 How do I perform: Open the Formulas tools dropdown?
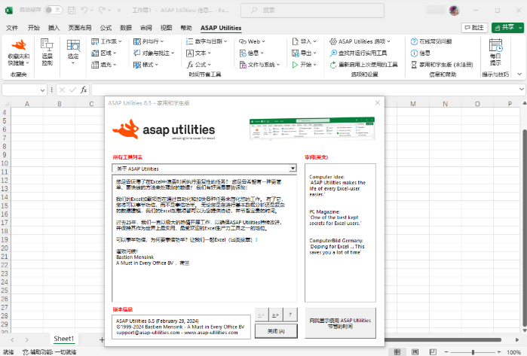coord(198,65)
